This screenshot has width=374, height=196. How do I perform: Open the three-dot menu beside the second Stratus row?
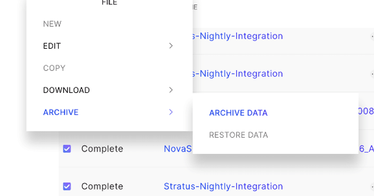pyautogui.click(x=373, y=74)
